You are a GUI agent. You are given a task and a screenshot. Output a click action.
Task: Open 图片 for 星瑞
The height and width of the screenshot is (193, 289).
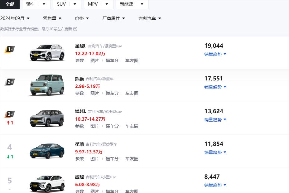pos(95,159)
